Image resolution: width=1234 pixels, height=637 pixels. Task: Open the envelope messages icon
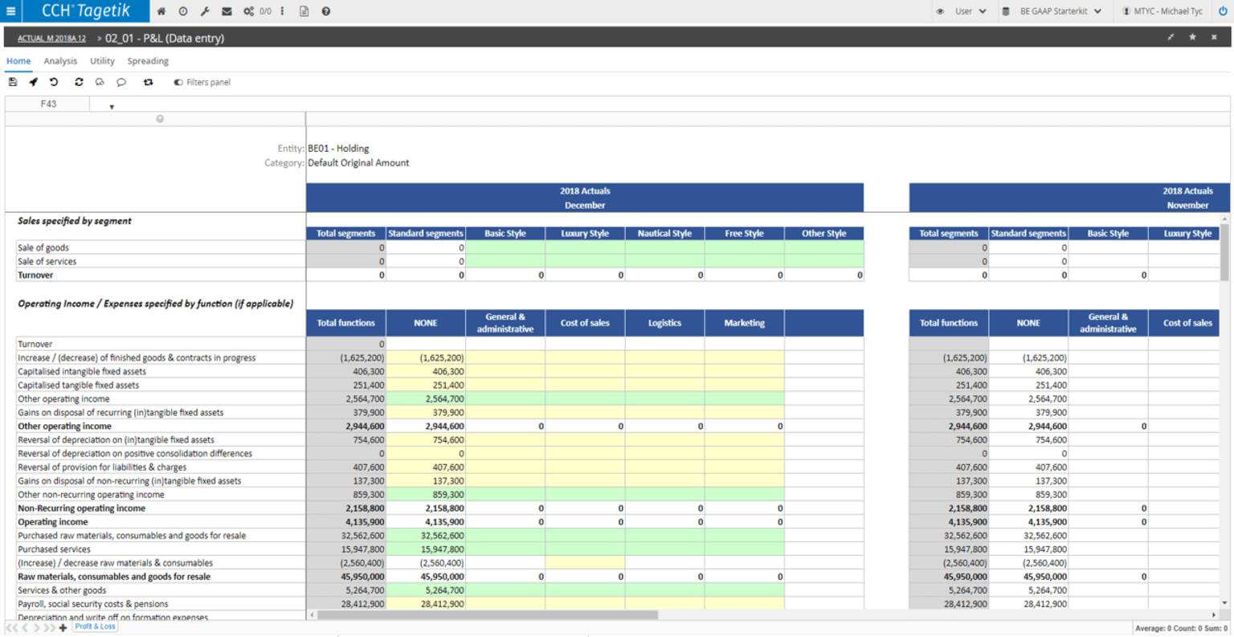click(x=227, y=11)
